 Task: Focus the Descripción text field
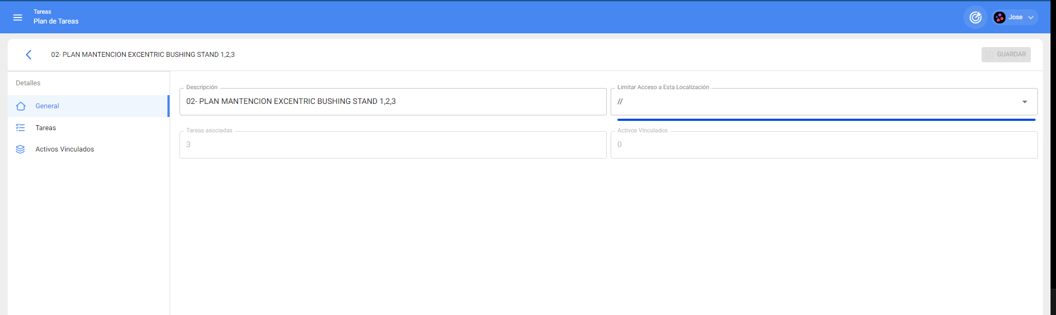(392, 102)
